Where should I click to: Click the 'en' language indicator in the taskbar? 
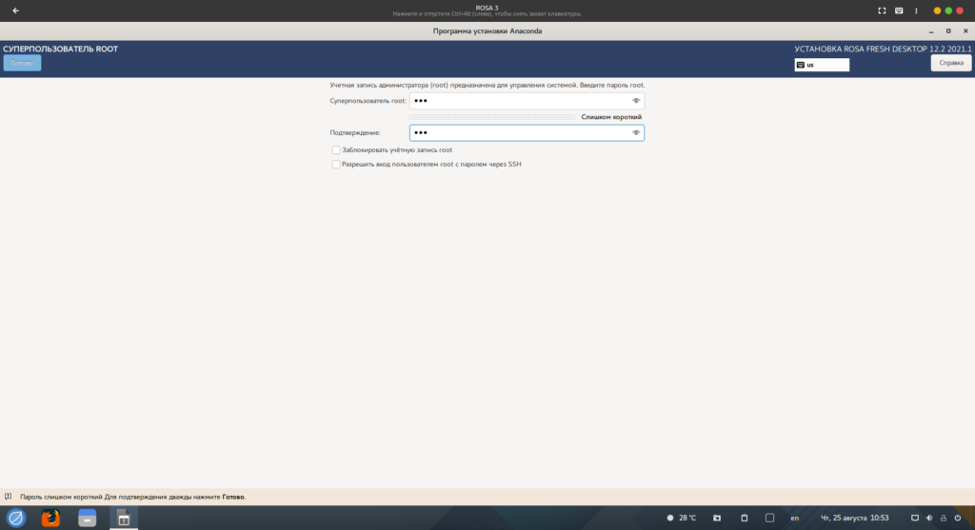(794, 518)
